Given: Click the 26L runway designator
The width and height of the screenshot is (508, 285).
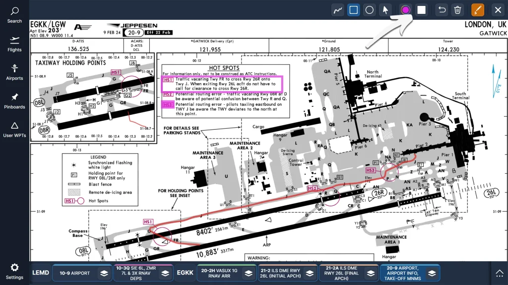Looking at the screenshot, I should pyautogui.click(x=492, y=193).
